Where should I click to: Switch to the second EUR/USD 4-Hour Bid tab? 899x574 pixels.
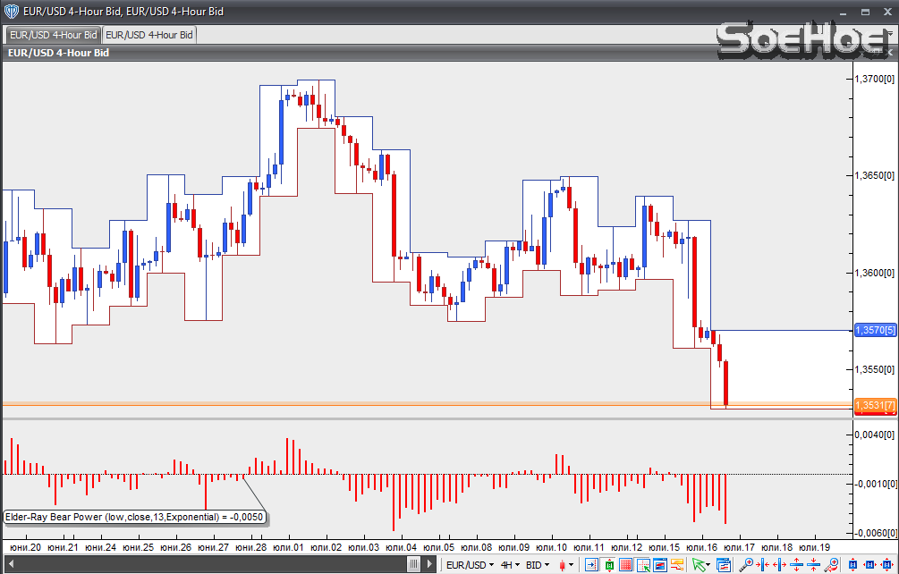pyautogui.click(x=149, y=35)
